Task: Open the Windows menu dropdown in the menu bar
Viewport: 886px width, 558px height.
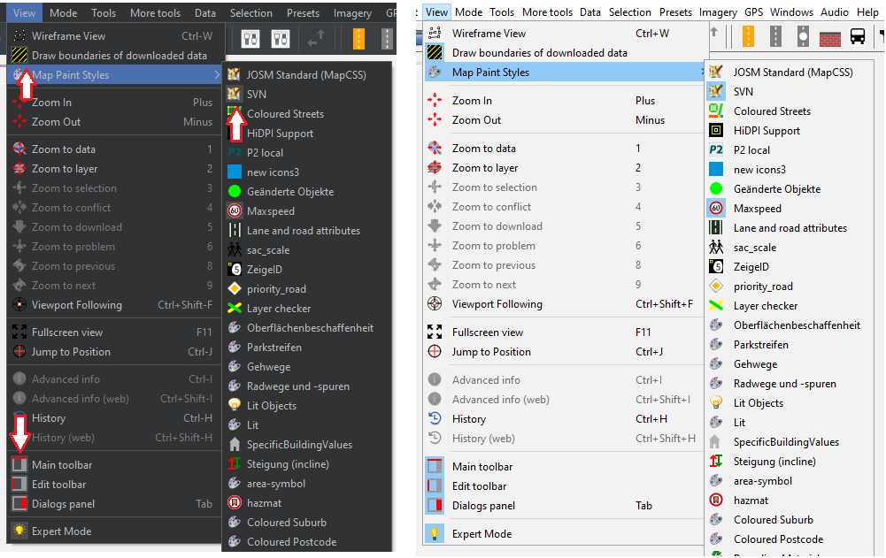Action: click(791, 12)
